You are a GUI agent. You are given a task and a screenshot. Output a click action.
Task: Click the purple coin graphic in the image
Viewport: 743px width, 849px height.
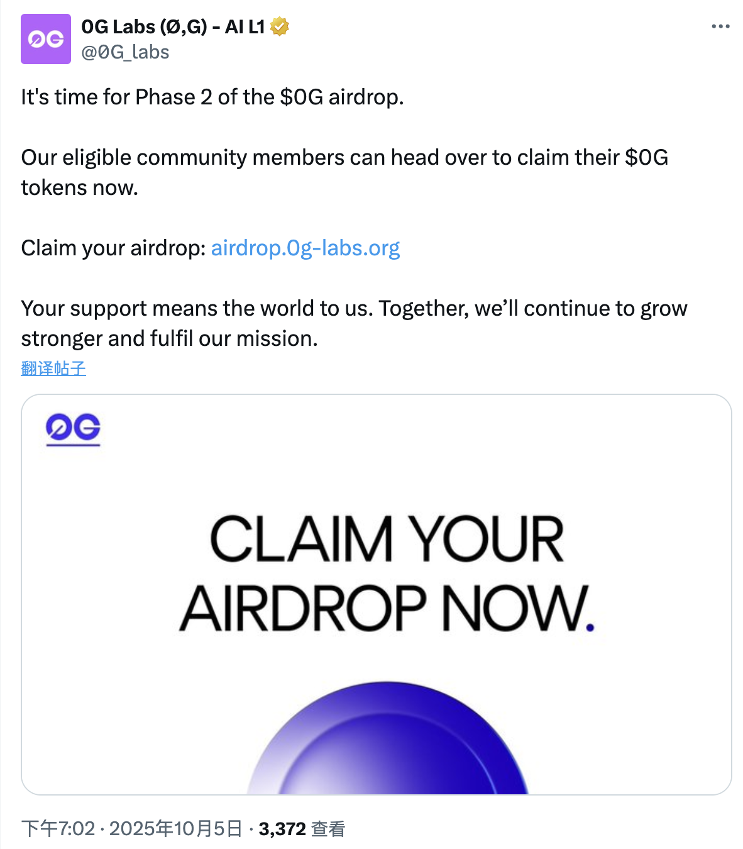387,742
